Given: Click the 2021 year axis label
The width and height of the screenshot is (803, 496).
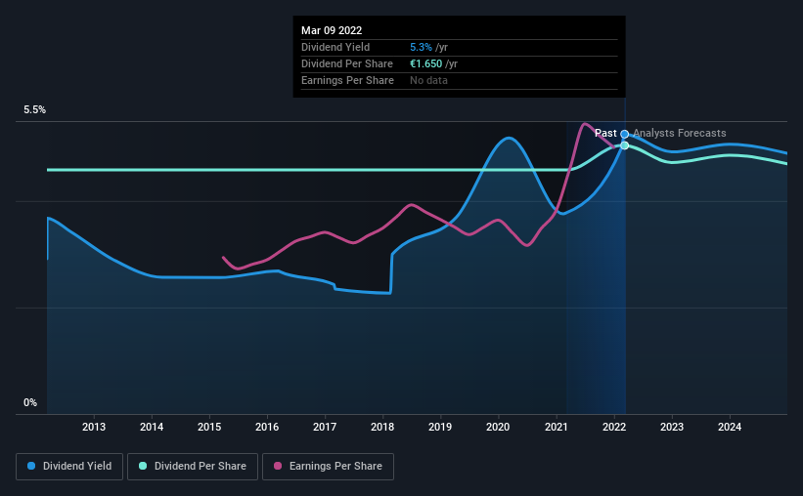Looking at the screenshot, I should click(557, 427).
